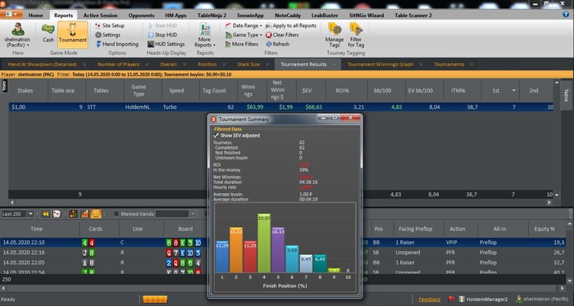Click orange finish position 2 bar
Screen dimensions: 574x306
click(236, 250)
